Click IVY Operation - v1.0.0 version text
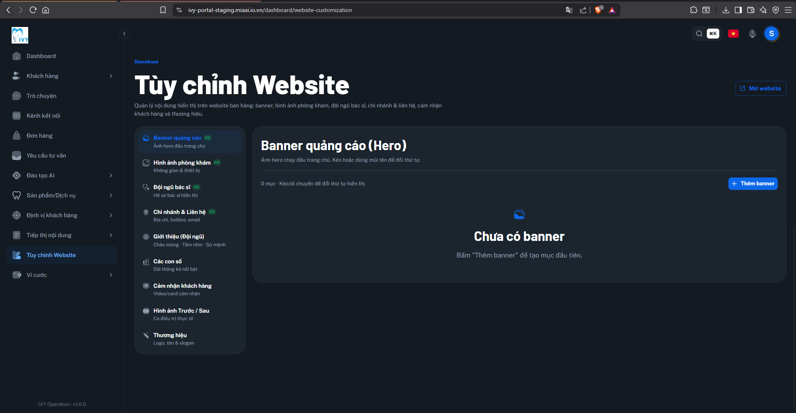The width and height of the screenshot is (796, 413). 62,404
